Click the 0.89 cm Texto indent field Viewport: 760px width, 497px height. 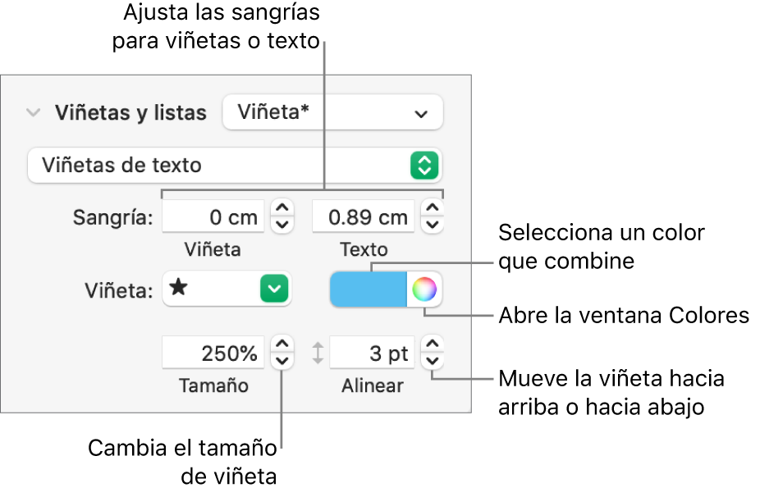[364, 217]
